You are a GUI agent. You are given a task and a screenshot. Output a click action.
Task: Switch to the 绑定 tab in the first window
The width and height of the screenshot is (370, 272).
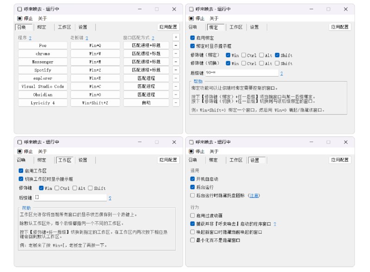43,27
